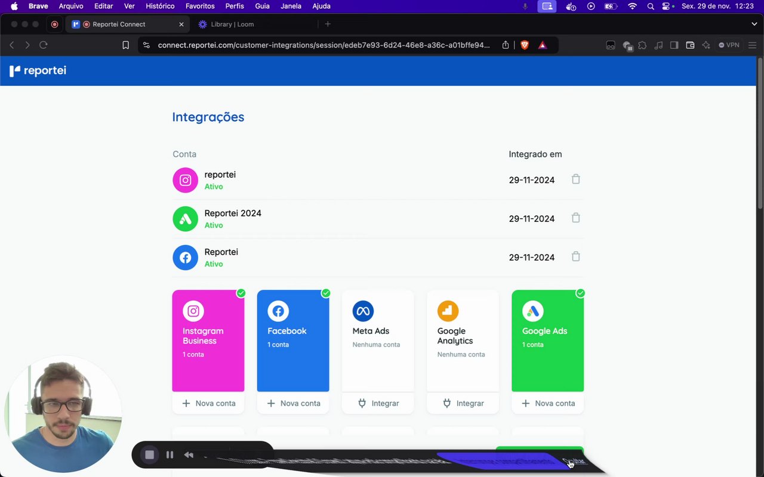This screenshot has width=764, height=477.
Task: Open the Arquivo menu
Action: coord(71,6)
